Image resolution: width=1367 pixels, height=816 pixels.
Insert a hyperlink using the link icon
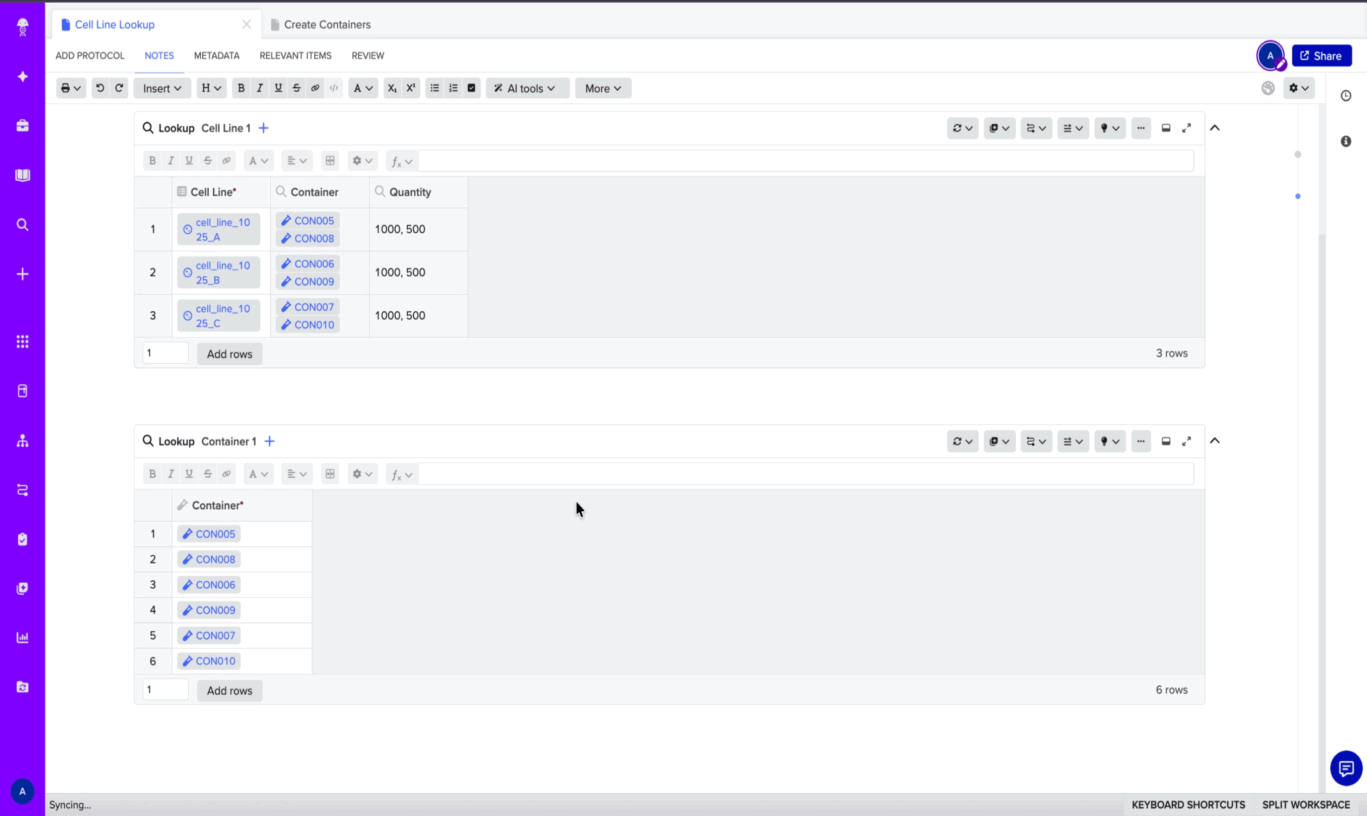click(x=315, y=88)
